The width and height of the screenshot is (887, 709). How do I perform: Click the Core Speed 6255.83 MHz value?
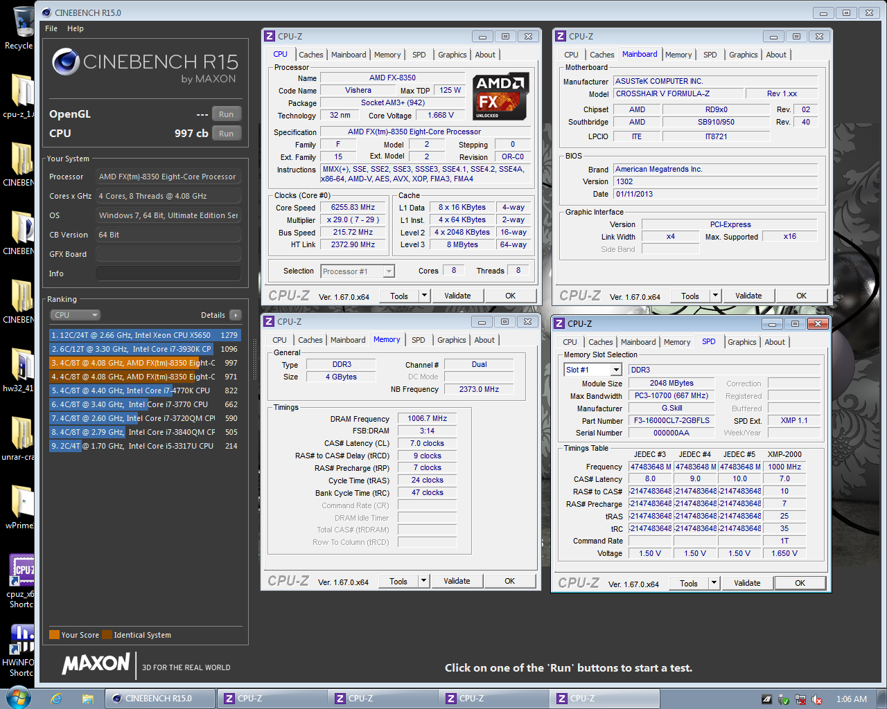coord(353,208)
